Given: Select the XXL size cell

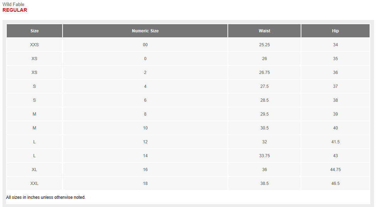Looking at the screenshot, I should pyautogui.click(x=34, y=183).
